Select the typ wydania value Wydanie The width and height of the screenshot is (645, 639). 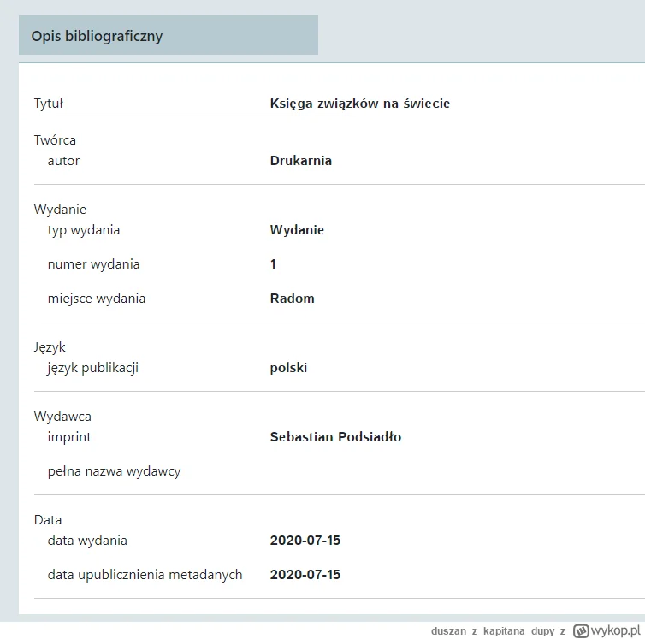297,230
